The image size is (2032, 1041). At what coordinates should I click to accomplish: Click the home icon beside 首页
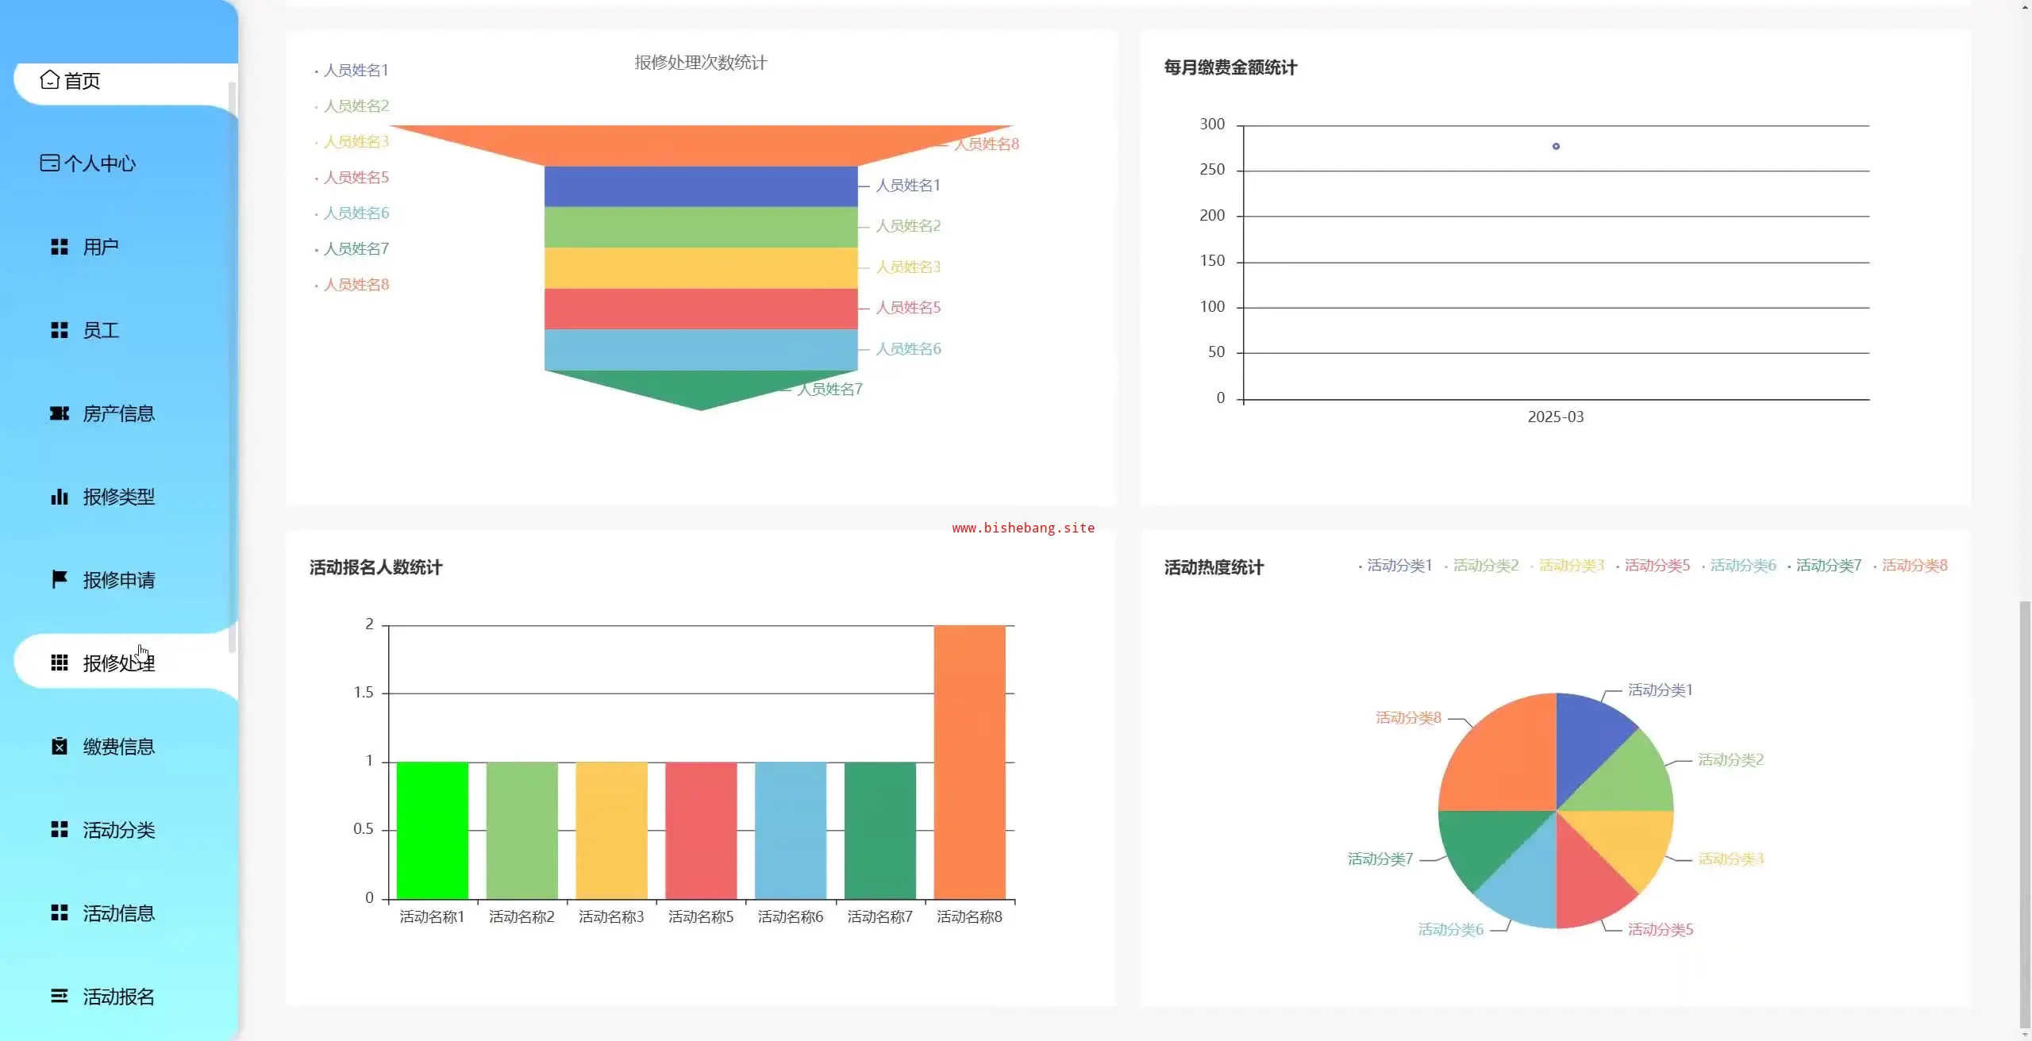tap(49, 80)
